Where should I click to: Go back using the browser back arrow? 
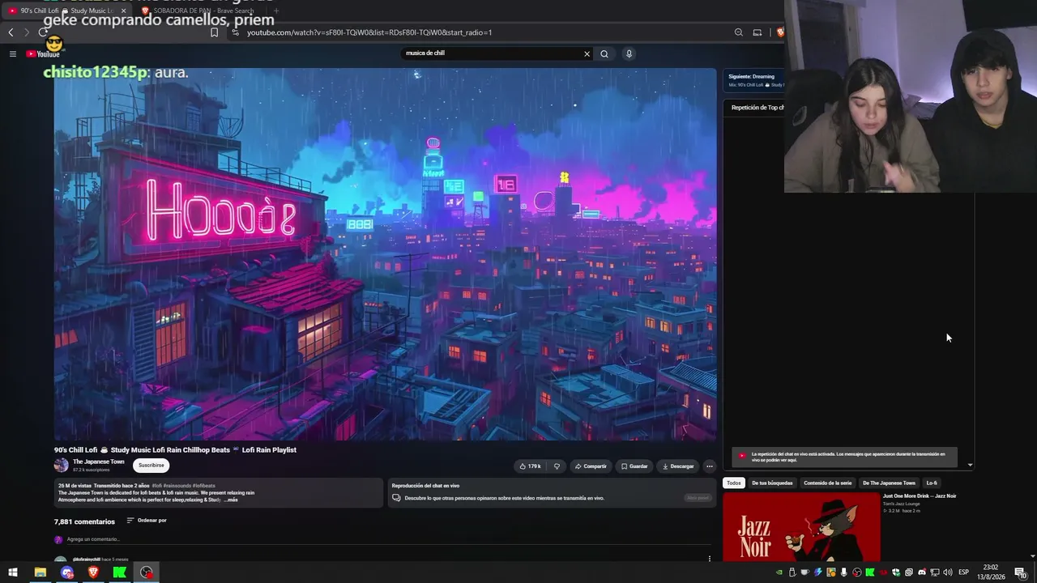point(11,32)
